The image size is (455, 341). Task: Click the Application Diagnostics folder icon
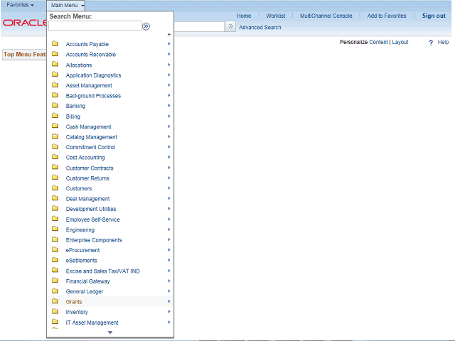55,75
